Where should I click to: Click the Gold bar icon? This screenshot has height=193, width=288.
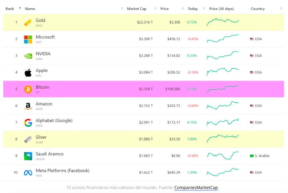28,22
